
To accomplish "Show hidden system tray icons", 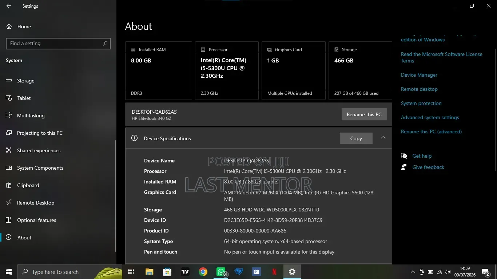I will click(x=413, y=272).
